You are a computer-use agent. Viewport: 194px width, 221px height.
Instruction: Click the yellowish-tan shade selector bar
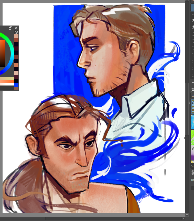7,79
